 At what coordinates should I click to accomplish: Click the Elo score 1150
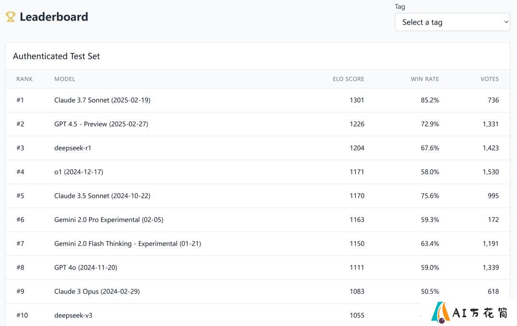tap(357, 244)
